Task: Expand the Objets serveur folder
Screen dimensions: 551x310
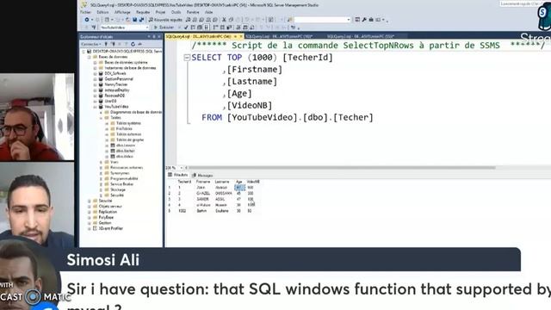Action: [90, 207]
